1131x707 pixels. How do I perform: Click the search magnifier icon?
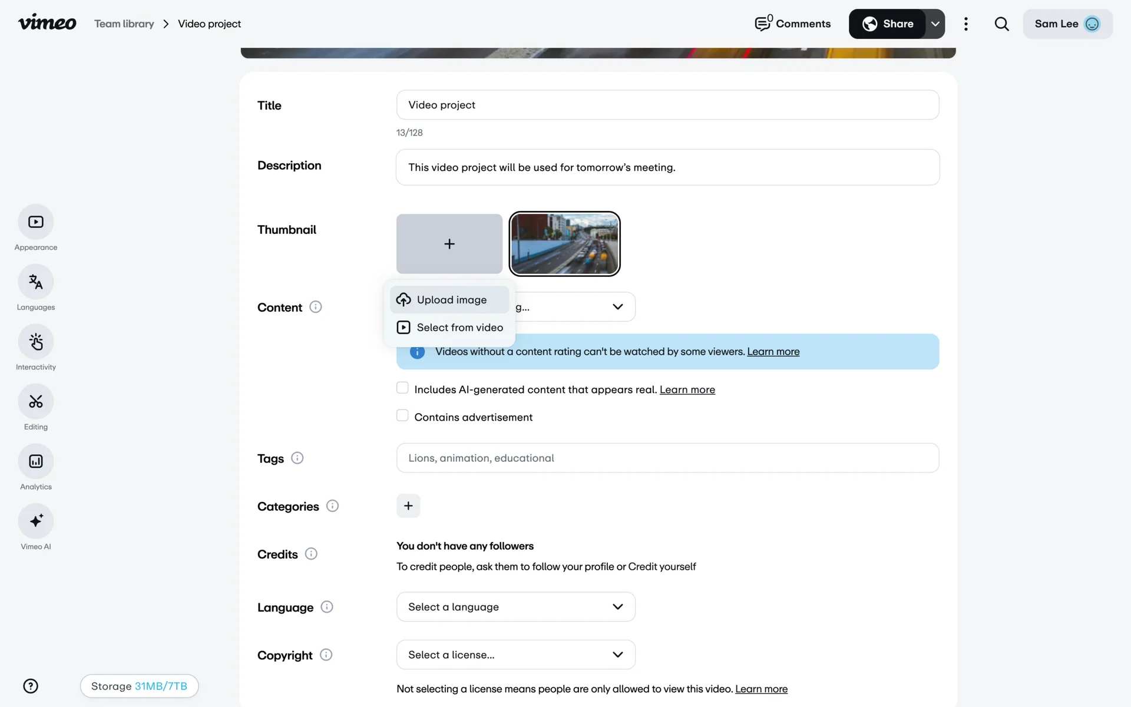click(1001, 24)
